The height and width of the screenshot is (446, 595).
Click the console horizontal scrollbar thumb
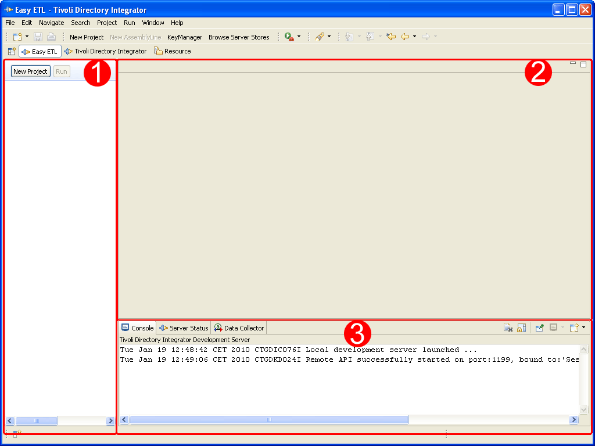point(269,419)
